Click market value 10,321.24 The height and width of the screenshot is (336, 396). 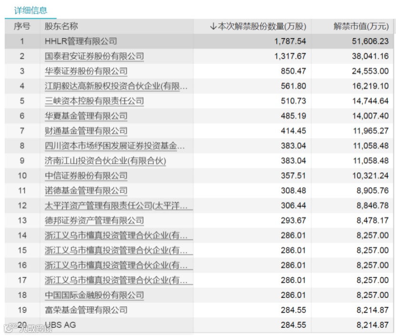pyautogui.click(x=371, y=176)
